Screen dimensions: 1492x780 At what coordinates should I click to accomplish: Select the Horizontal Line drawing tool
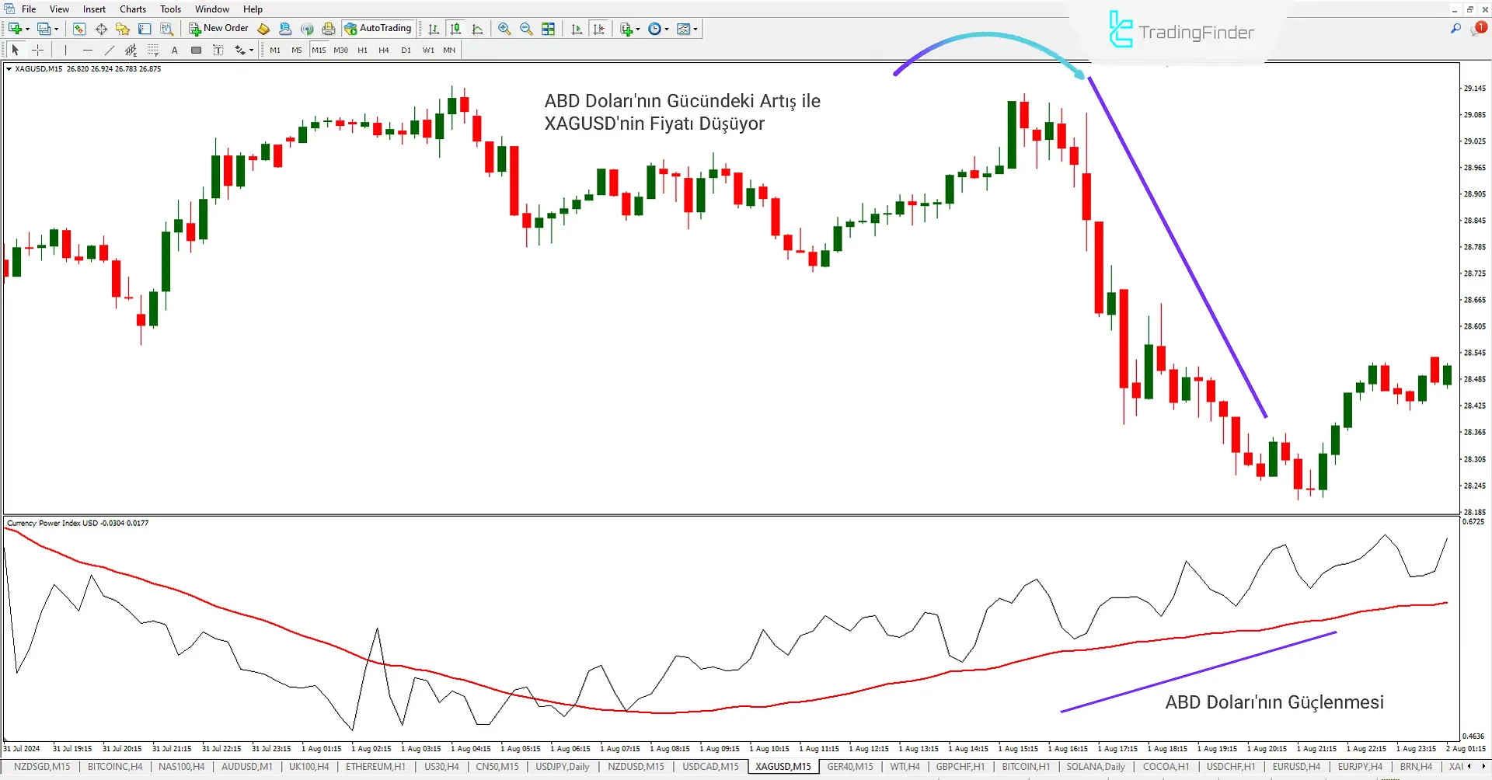click(87, 50)
